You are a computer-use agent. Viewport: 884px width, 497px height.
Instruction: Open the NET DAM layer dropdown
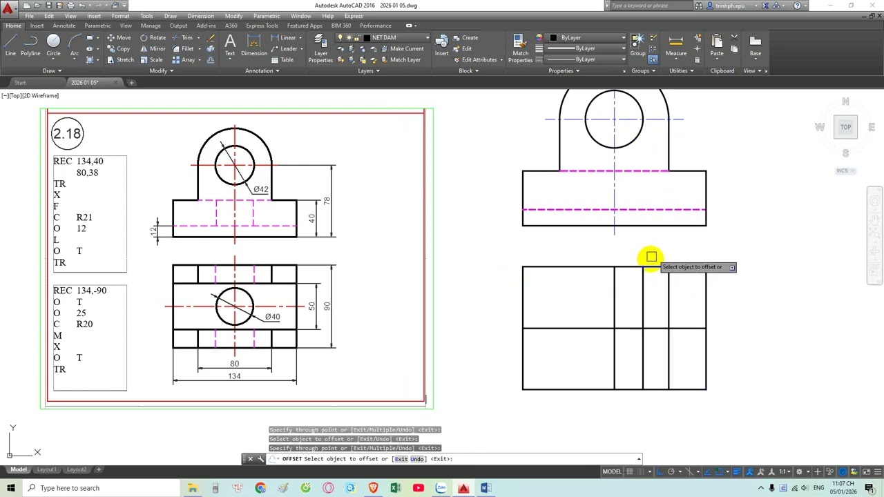(x=383, y=38)
